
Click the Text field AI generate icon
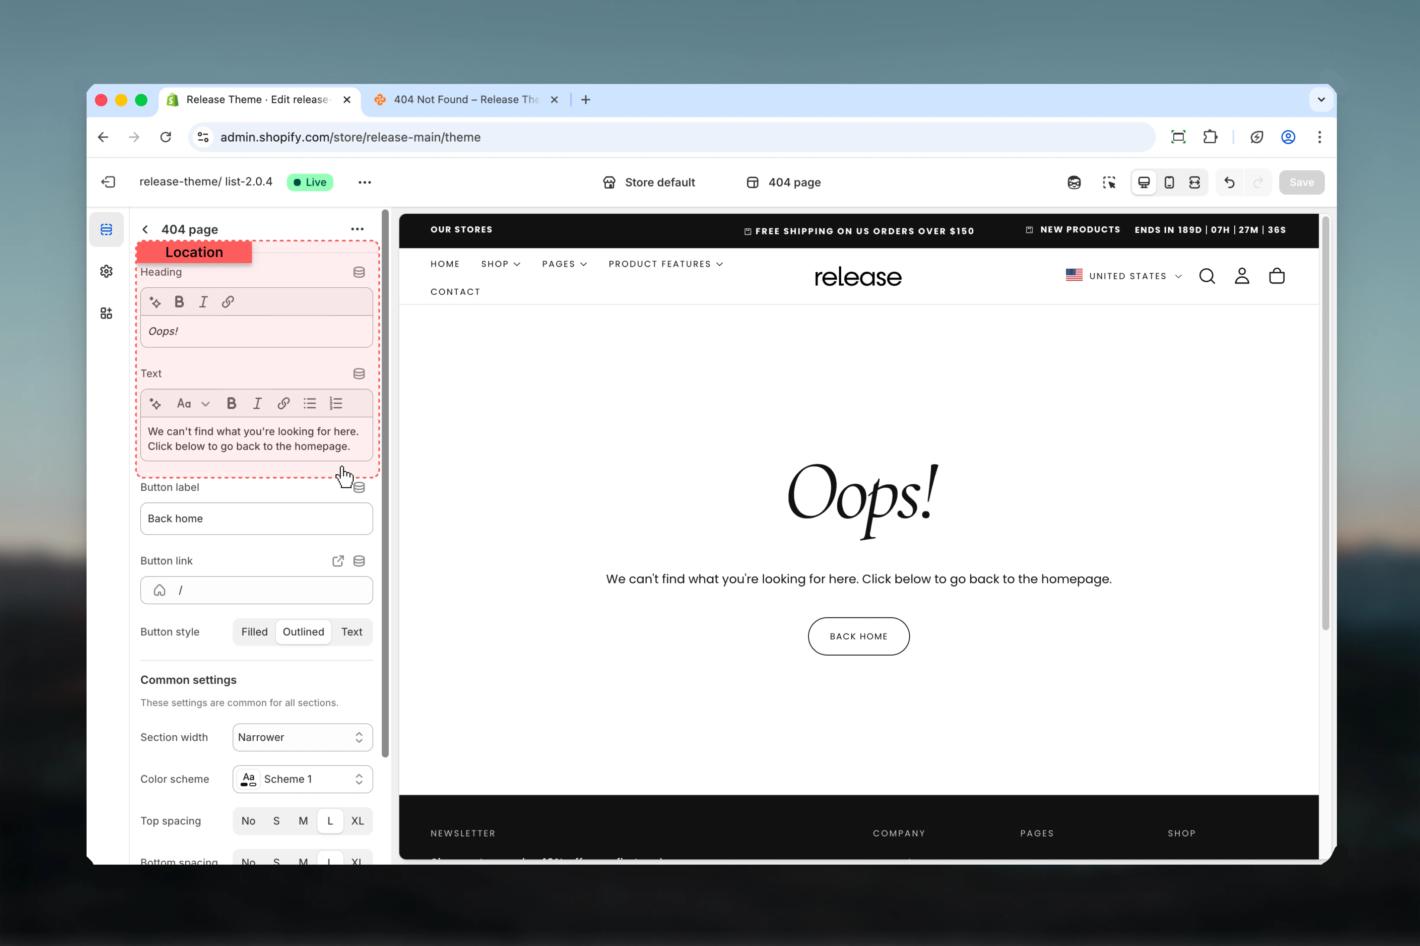pos(155,404)
